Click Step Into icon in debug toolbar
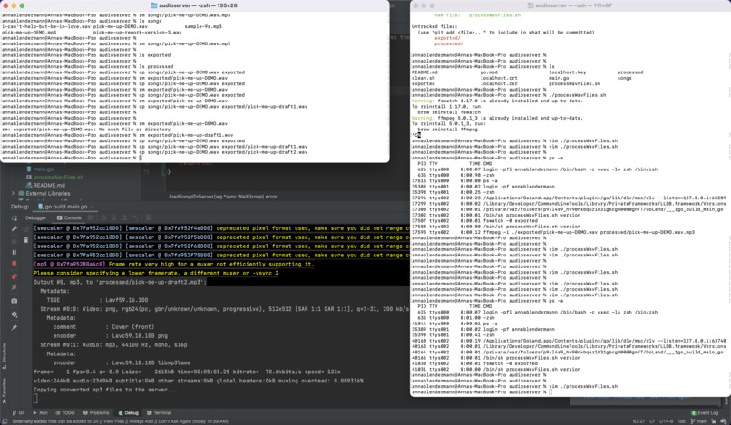731x425 pixels. click(114, 217)
